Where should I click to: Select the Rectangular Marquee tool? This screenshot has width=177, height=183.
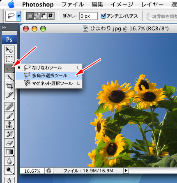[x=9, y=59]
